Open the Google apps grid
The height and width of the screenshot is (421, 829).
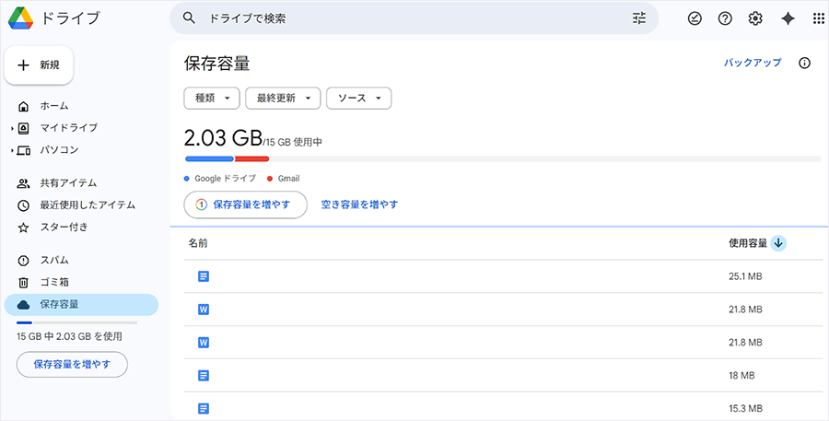(818, 18)
